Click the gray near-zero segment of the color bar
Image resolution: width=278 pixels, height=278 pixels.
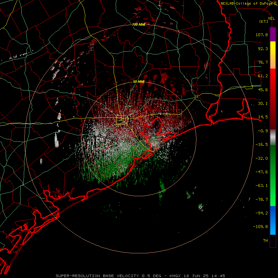(273, 137)
